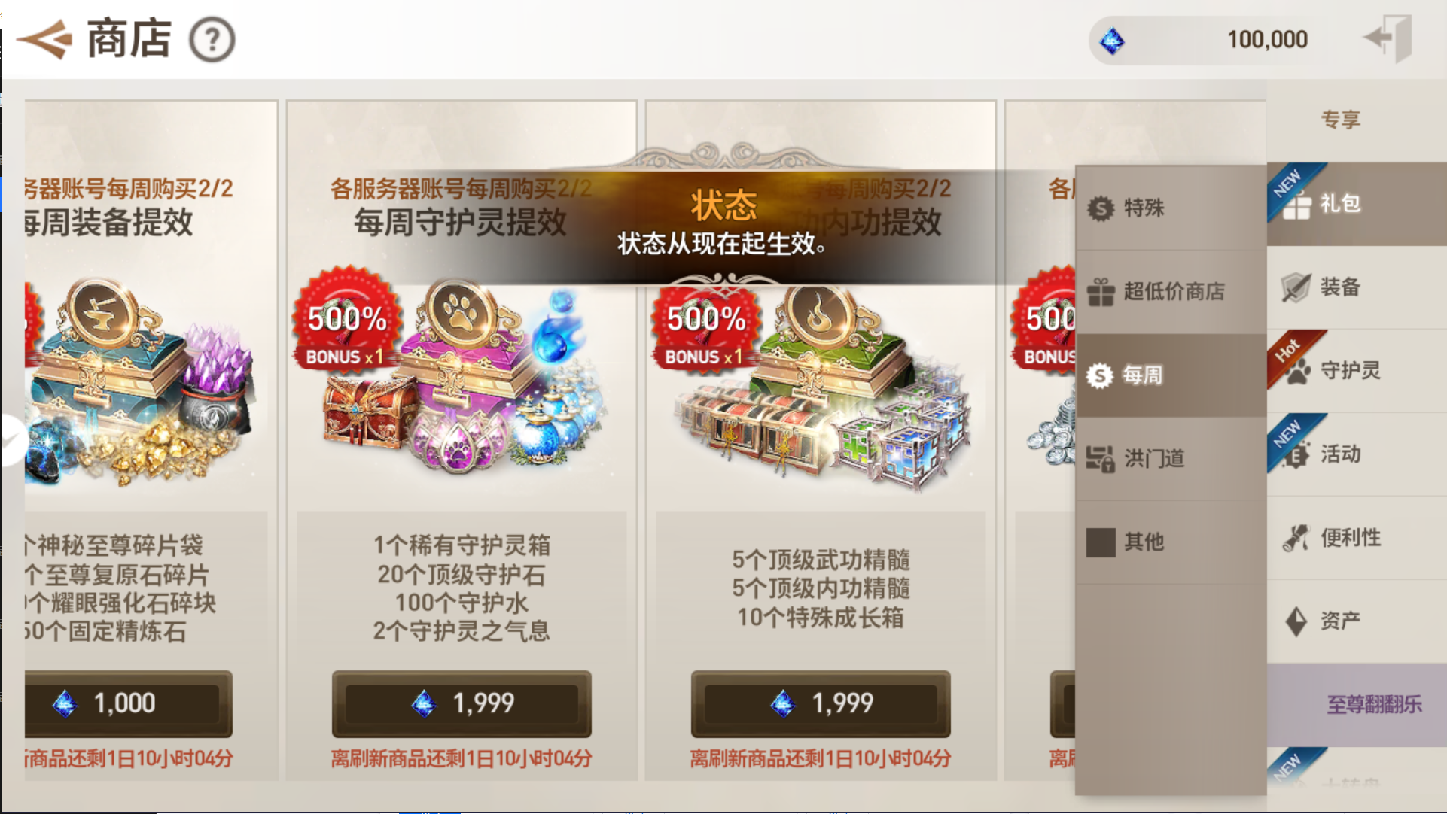The height and width of the screenshot is (814, 1447).
Task: Buy the 5个顶级武功精髓 pack for 1,999
Action: pyautogui.click(x=821, y=704)
